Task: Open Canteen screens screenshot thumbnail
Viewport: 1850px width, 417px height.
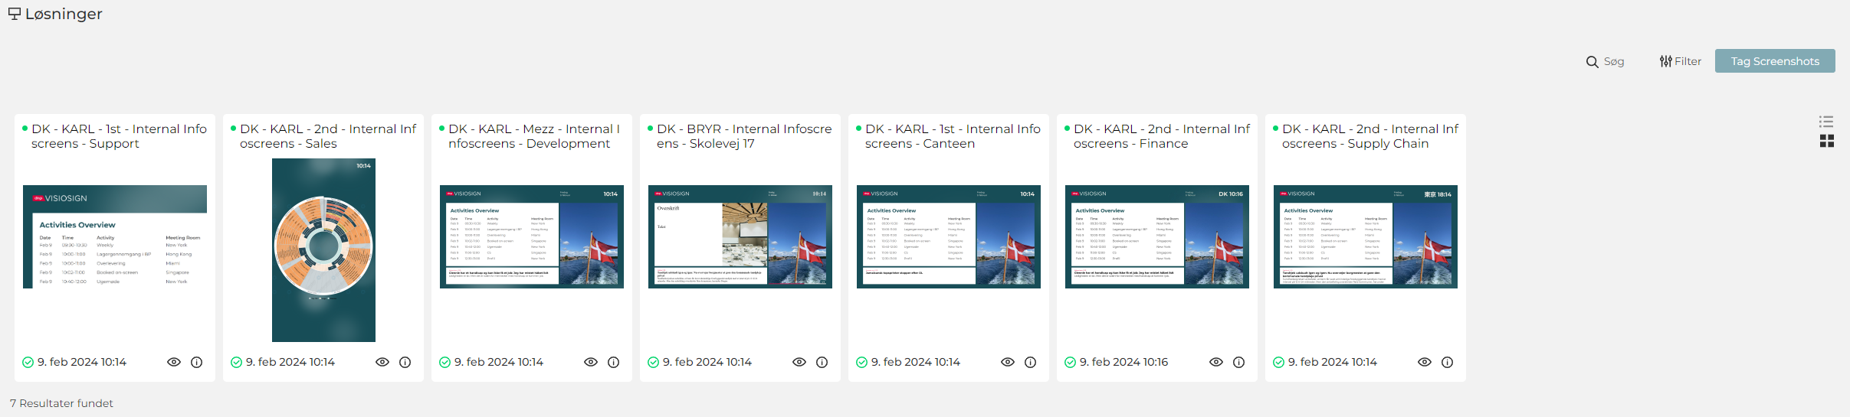Action: [949, 236]
